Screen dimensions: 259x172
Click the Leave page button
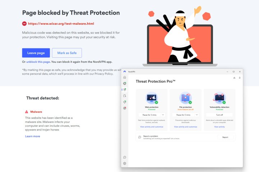(36, 53)
